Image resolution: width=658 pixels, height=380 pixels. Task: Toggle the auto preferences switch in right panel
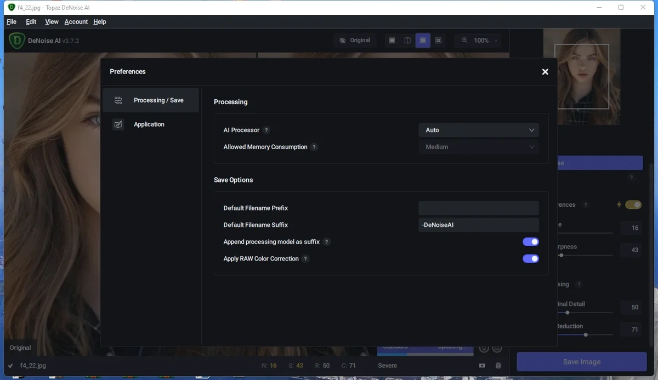[x=633, y=205]
